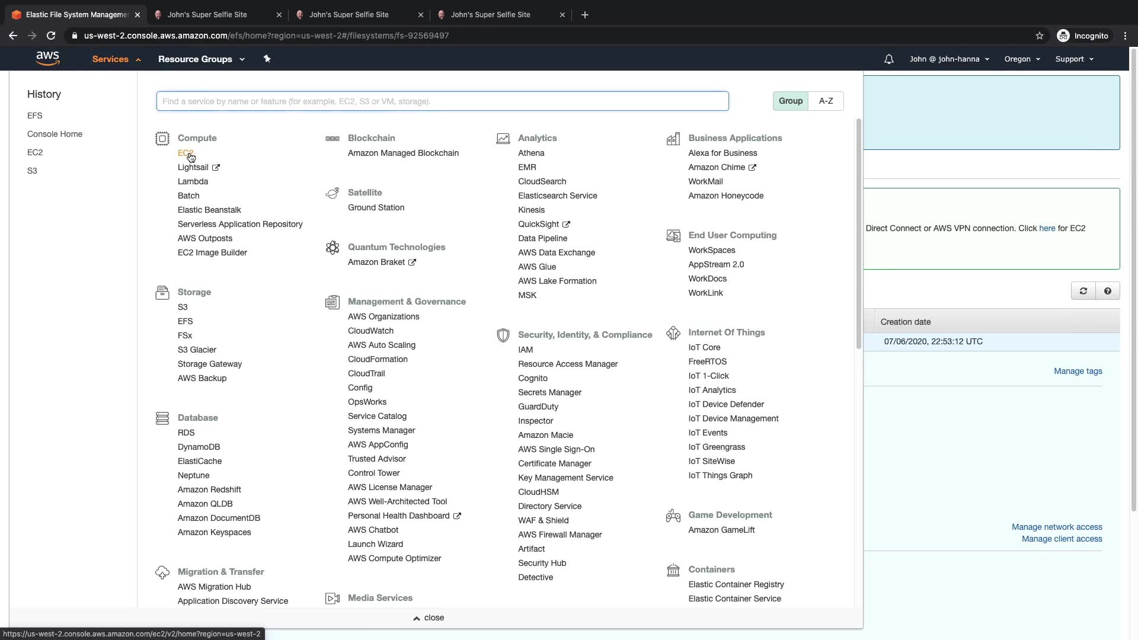This screenshot has height=640, width=1138.
Task: Reload the page with the browser reload icon
Action: [51, 36]
